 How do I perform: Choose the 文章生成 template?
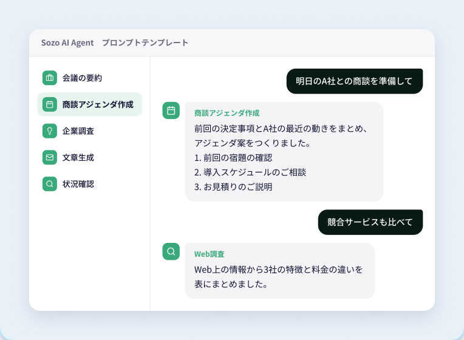[89, 157]
